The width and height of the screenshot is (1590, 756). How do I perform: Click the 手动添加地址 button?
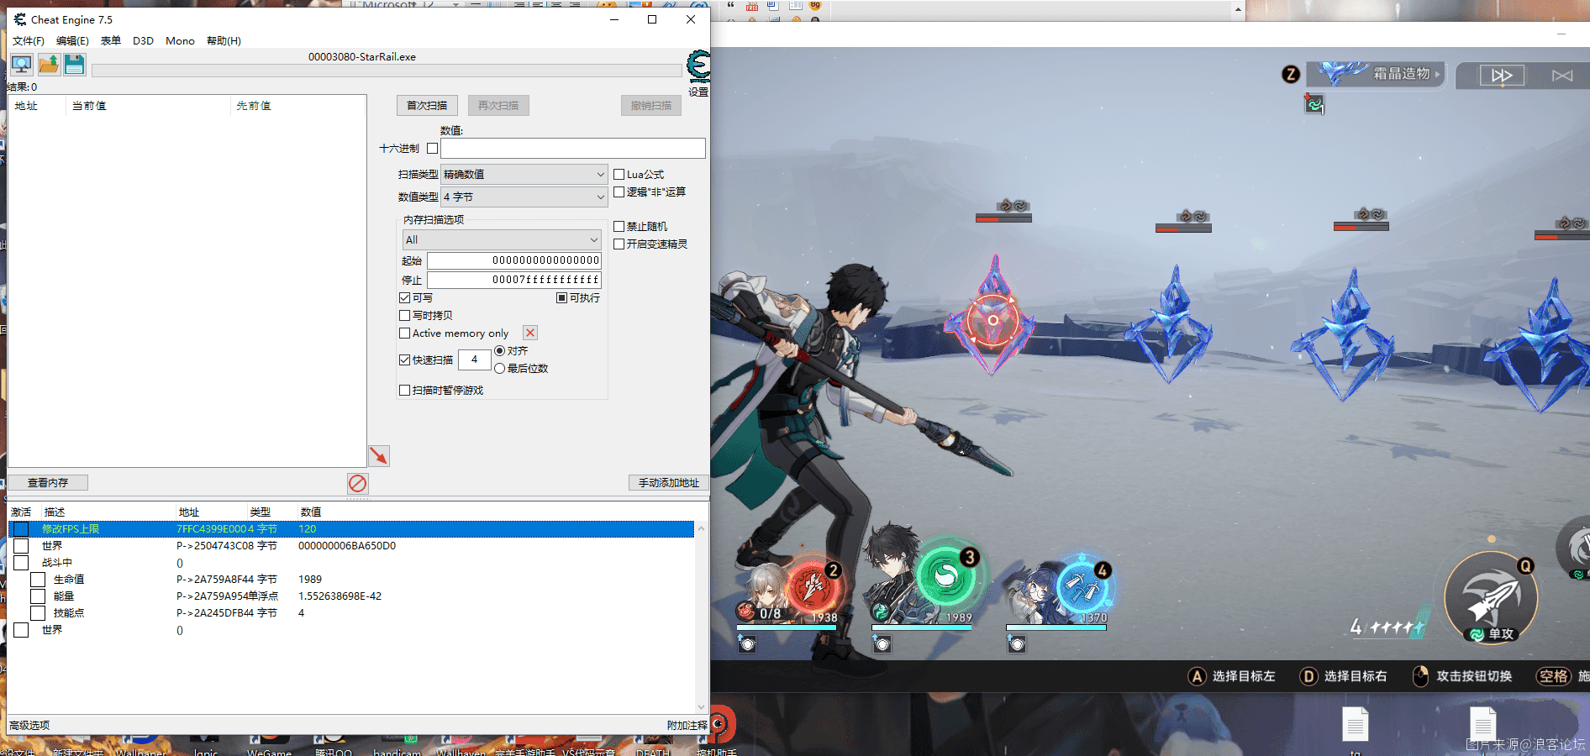point(669,483)
